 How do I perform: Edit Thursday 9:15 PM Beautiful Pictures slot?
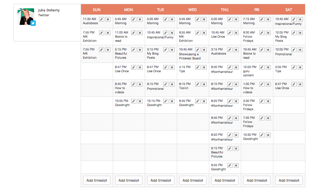230,149
